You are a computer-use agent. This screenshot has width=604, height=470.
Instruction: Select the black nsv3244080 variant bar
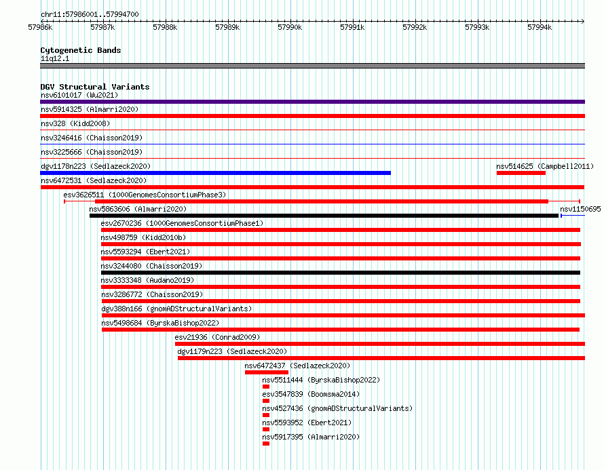(341, 273)
